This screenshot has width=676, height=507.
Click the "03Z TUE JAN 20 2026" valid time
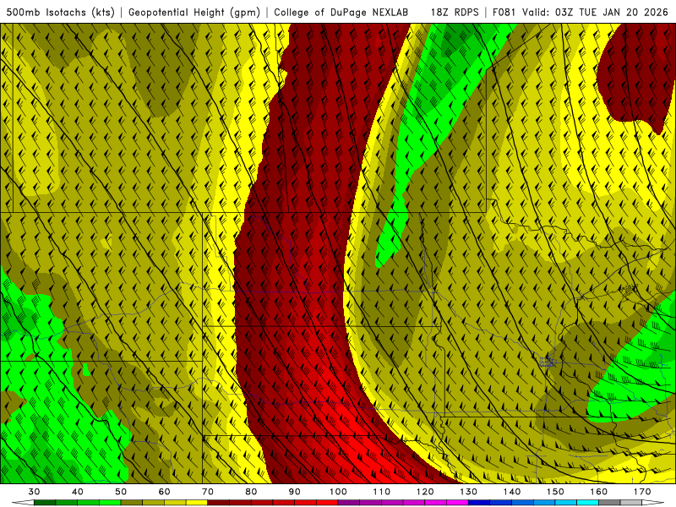[611, 12]
